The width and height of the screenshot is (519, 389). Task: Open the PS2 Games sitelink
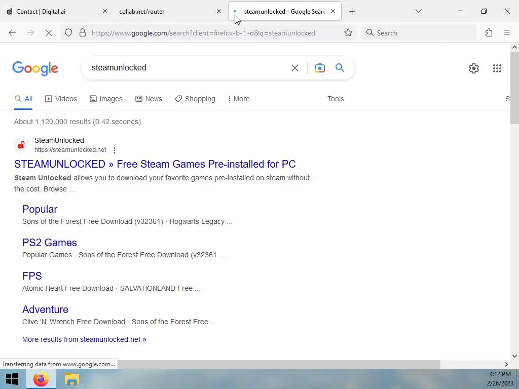[x=49, y=243]
